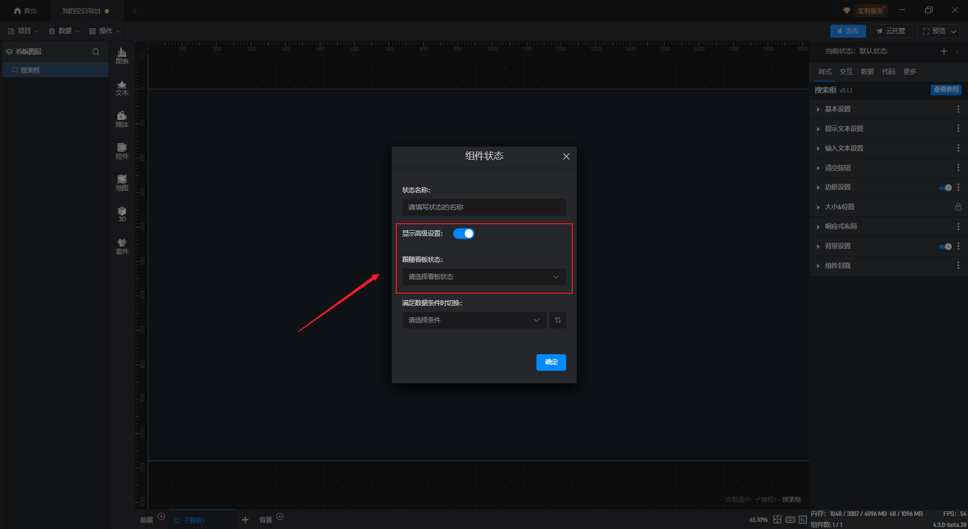Image resolution: width=968 pixels, height=529 pixels.
Task: Add a new component state with plus icon
Action: (944, 51)
